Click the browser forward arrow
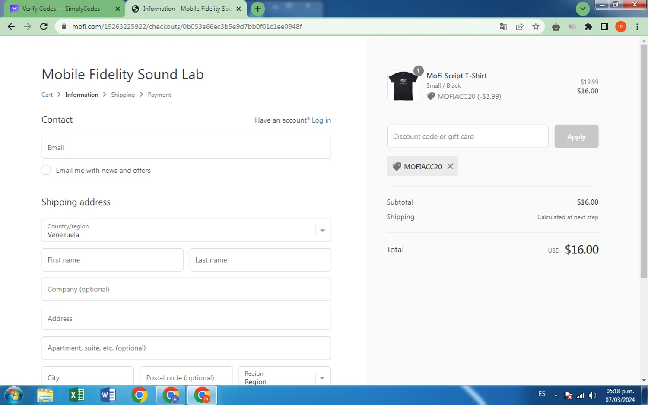 tap(28, 27)
